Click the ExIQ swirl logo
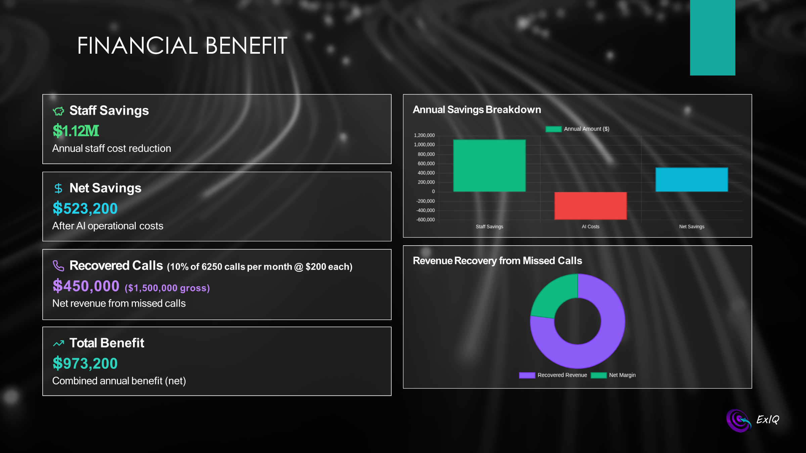The width and height of the screenshot is (806, 453). tap(739, 420)
